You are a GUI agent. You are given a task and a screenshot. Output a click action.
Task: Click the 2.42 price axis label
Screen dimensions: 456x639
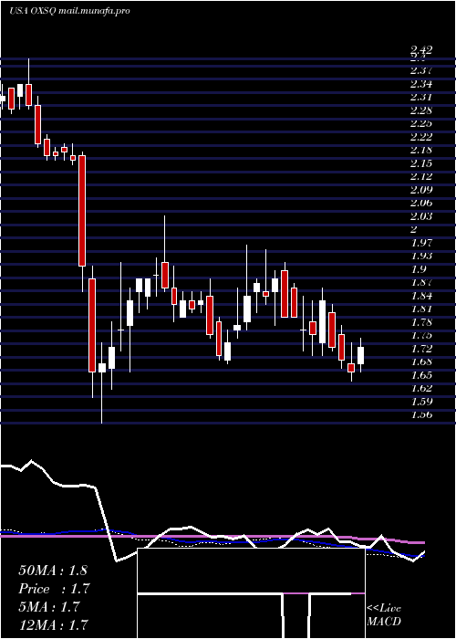pos(421,50)
